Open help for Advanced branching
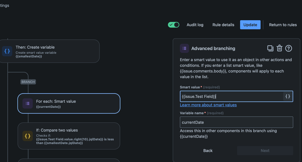 pos(289,48)
